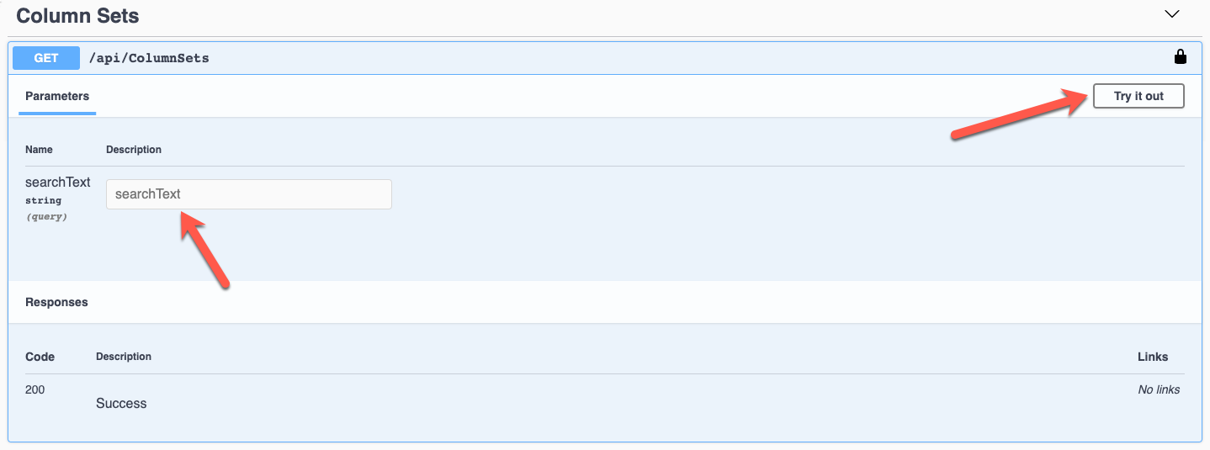Click the No links text
Screen dimensions: 1210x450
pyautogui.click(x=1159, y=389)
